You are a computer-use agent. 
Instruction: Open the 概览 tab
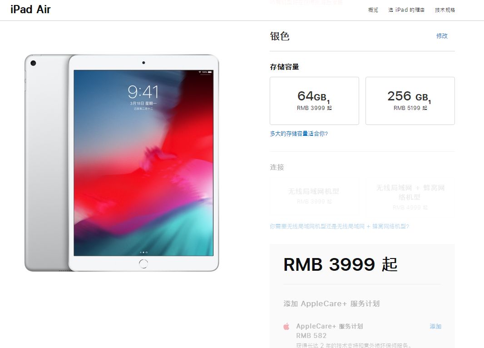pyautogui.click(x=373, y=10)
